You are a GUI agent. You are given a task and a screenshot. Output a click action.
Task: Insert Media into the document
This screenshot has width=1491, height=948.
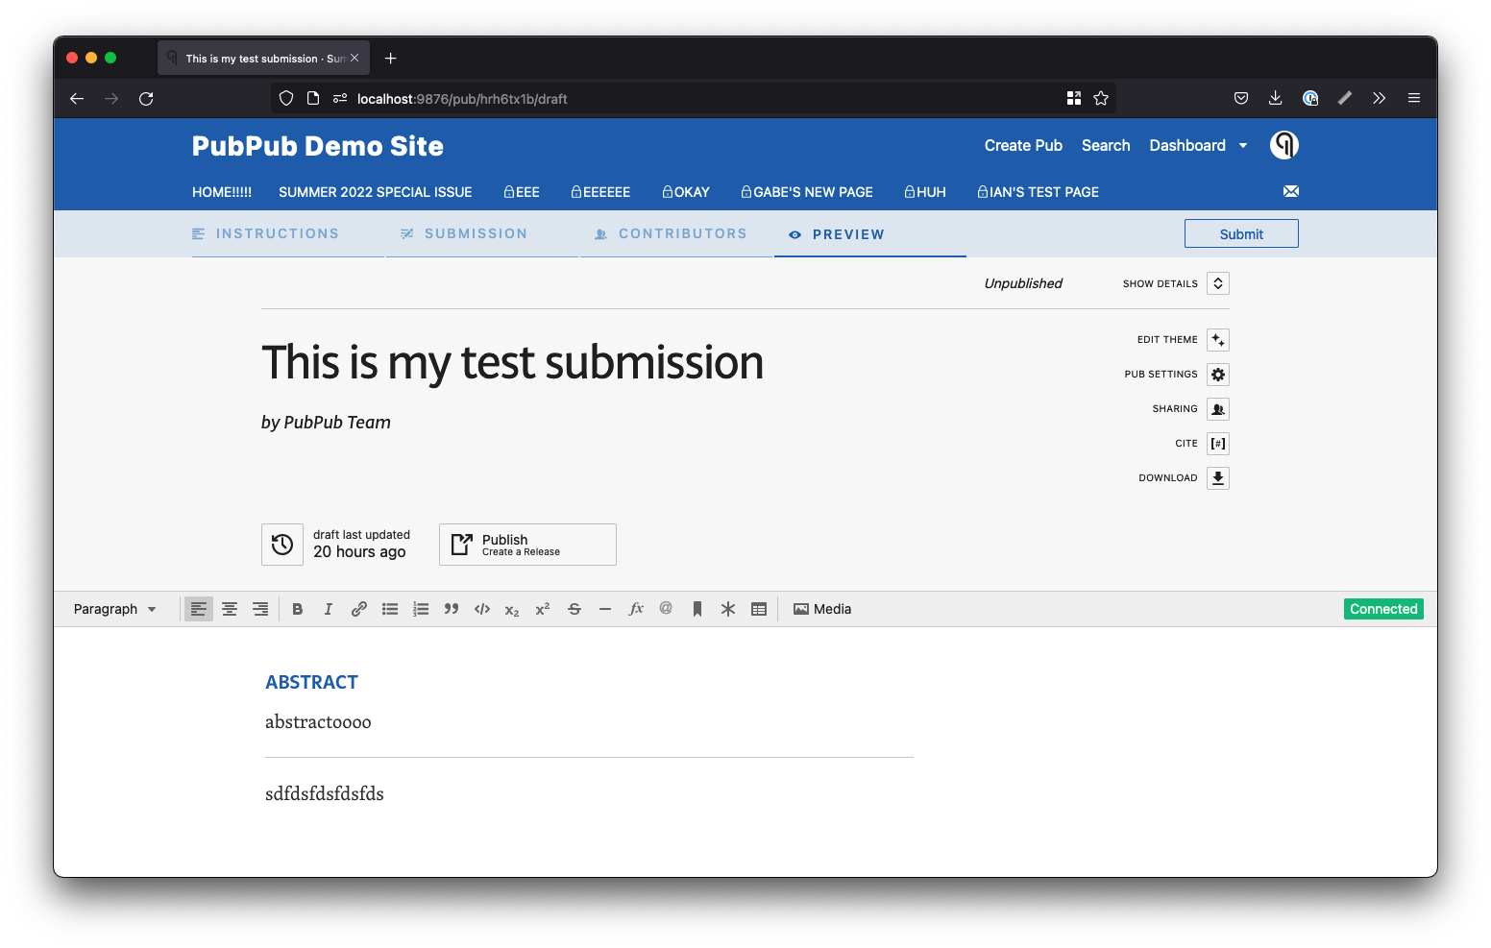821,608
